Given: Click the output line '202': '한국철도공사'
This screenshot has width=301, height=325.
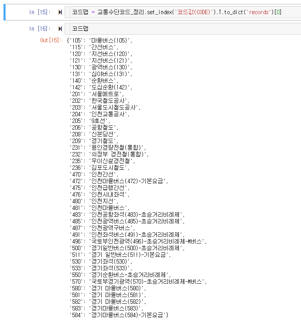Looking at the screenshot, I should [99, 101].
